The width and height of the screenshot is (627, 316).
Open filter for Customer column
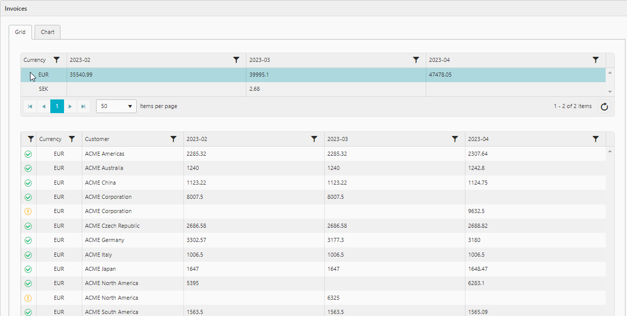pyautogui.click(x=173, y=139)
